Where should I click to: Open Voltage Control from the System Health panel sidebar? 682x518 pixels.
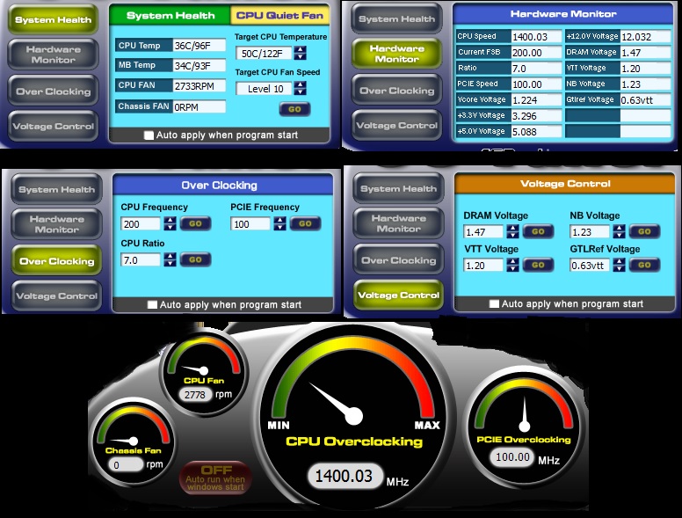point(53,127)
